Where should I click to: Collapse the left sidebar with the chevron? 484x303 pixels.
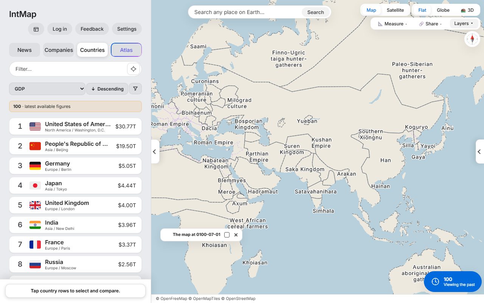(x=155, y=151)
